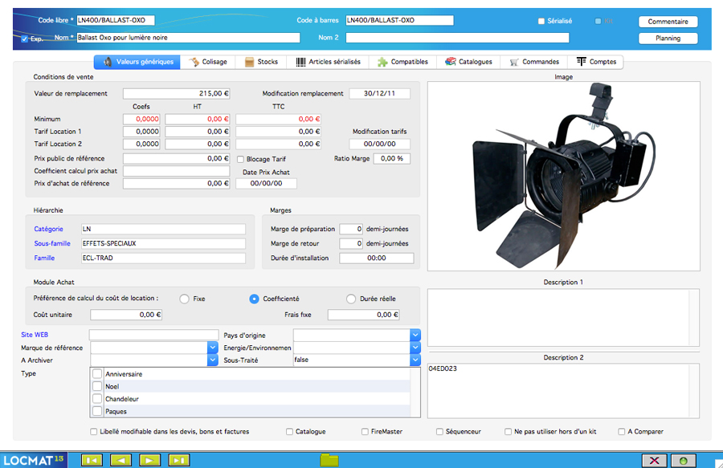Click the shopping cart icon of Commandes
The height and width of the screenshot is (468, 723).
pos(514,62)
